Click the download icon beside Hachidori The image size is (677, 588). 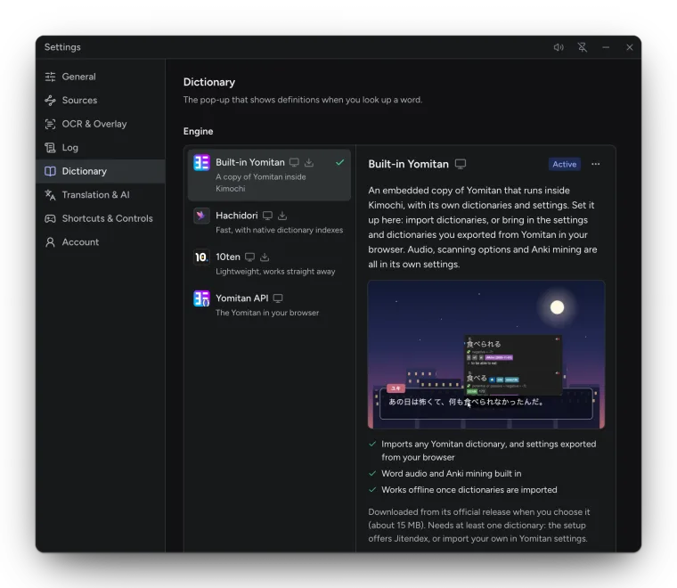(282, 216)
